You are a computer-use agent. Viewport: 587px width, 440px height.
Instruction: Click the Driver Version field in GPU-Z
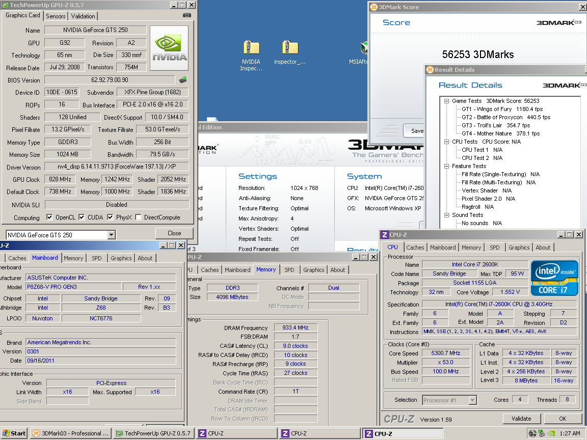coord(116,167)
